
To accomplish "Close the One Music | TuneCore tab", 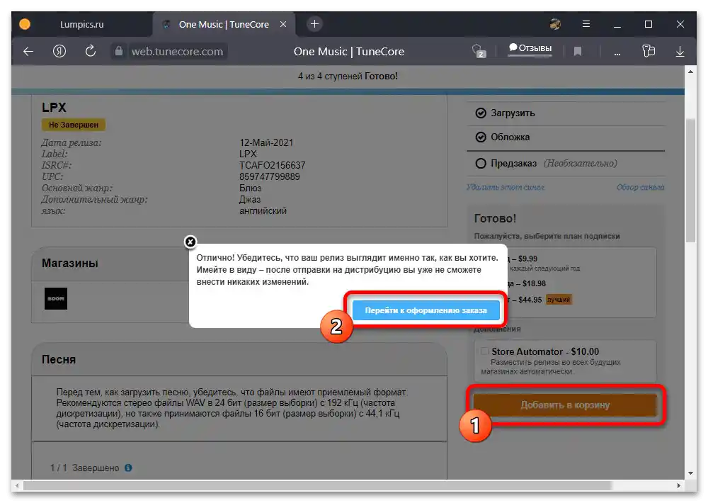I will coord(283,24).
